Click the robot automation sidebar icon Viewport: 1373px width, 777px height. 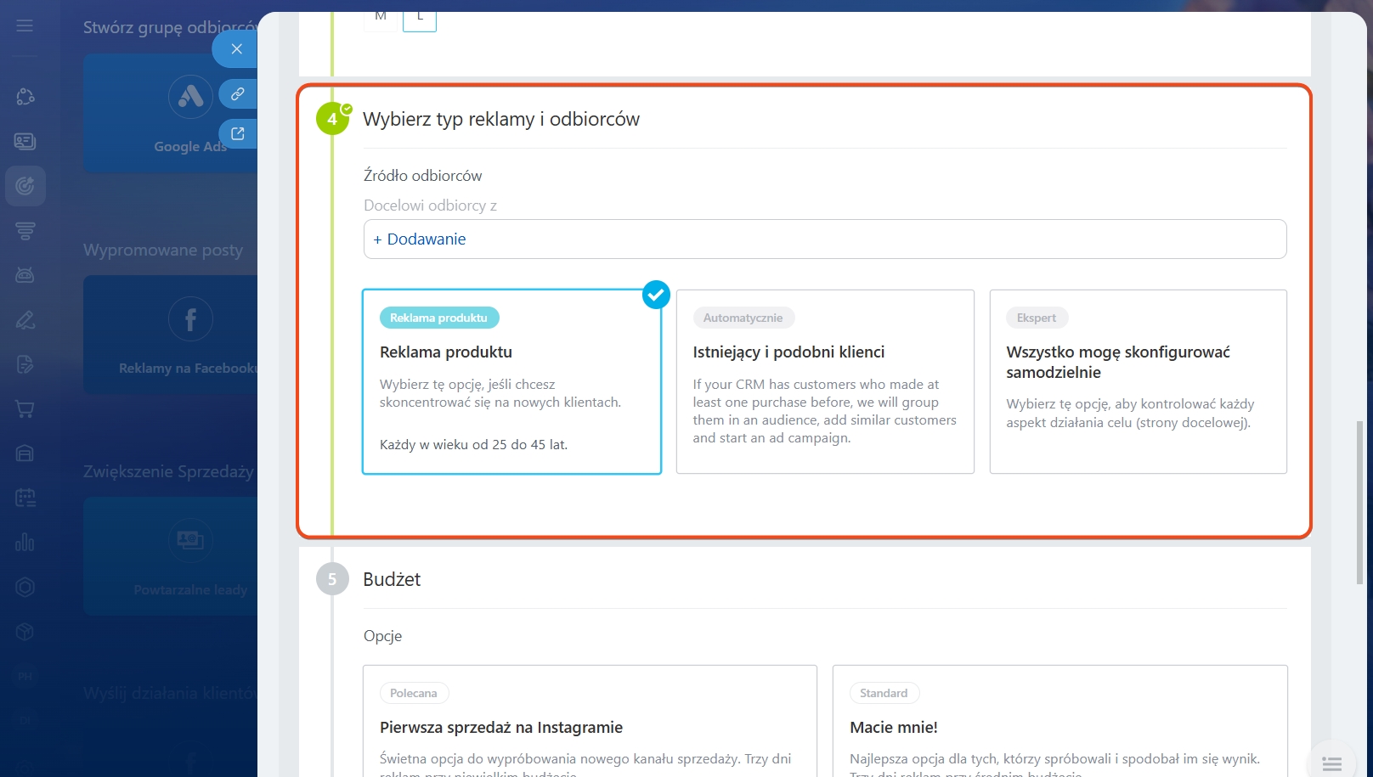(x=25, y=275)
